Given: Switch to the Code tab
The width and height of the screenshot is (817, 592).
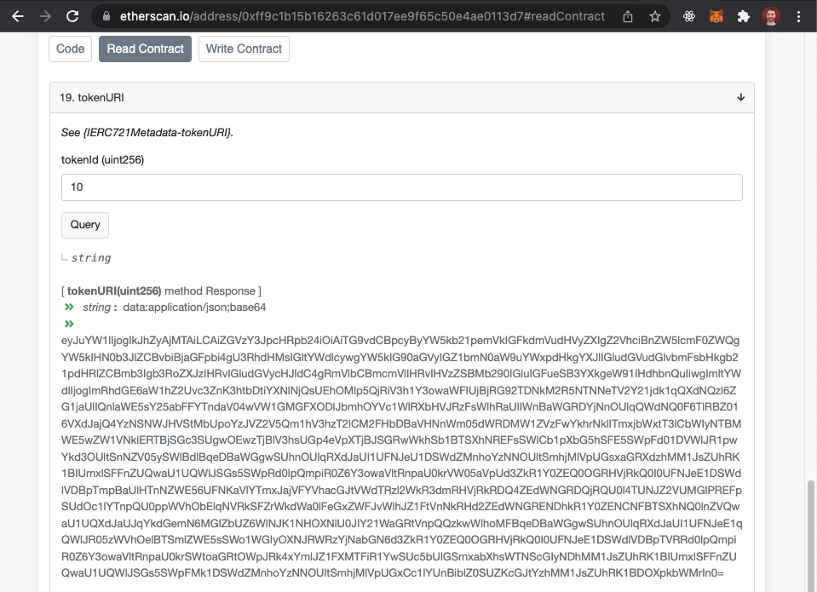Looking at the screenshot, I should click(70, 49).
